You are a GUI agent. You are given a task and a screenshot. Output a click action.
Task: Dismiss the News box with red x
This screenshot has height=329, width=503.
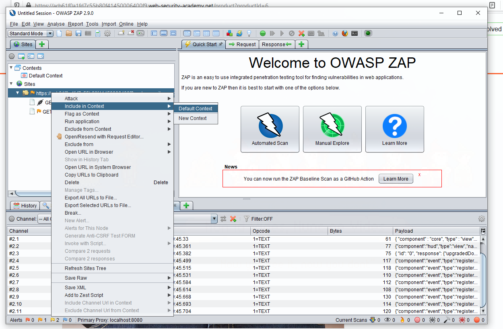click(419, 175)
